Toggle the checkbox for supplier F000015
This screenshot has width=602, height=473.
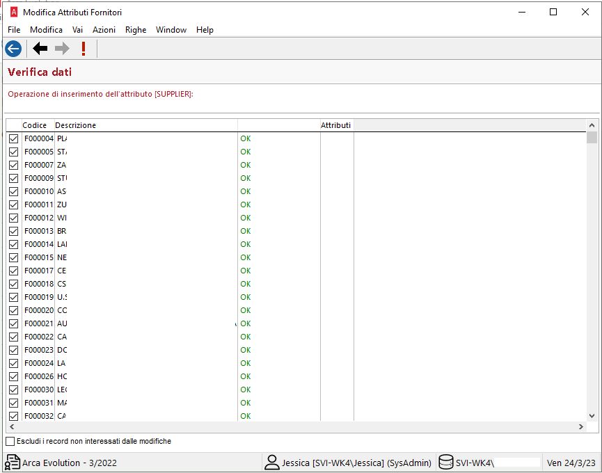(x=13, y=257)
